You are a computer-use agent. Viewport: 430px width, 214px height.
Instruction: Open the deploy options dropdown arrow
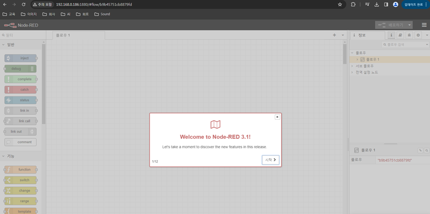point(409,25)
